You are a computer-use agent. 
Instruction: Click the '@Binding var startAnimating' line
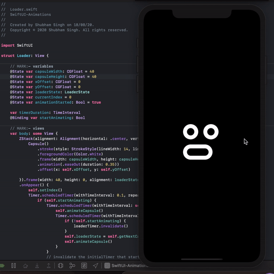point(47,118)
